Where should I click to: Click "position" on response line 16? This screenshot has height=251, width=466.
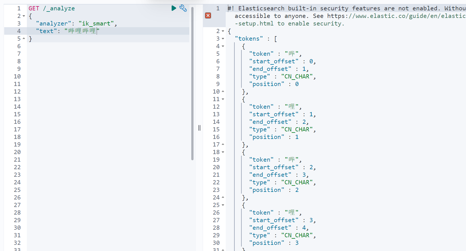point(267,137)
